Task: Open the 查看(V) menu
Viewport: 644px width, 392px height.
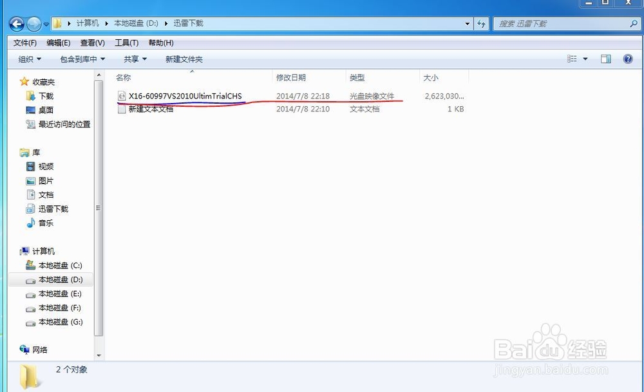Action: pyautogui.click(x=92, y=42)
